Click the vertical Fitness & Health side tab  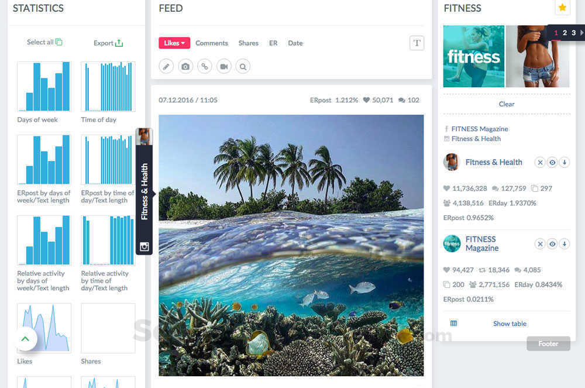click(x=144, y=191)
